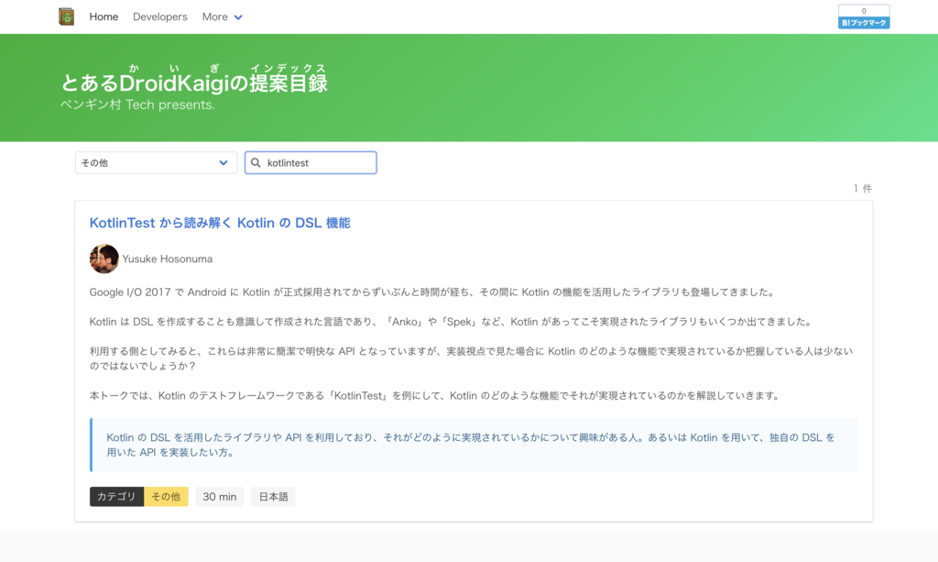Click the 日本語 language tag
Viewport: 938px width, 562px height.
[273, 497]
